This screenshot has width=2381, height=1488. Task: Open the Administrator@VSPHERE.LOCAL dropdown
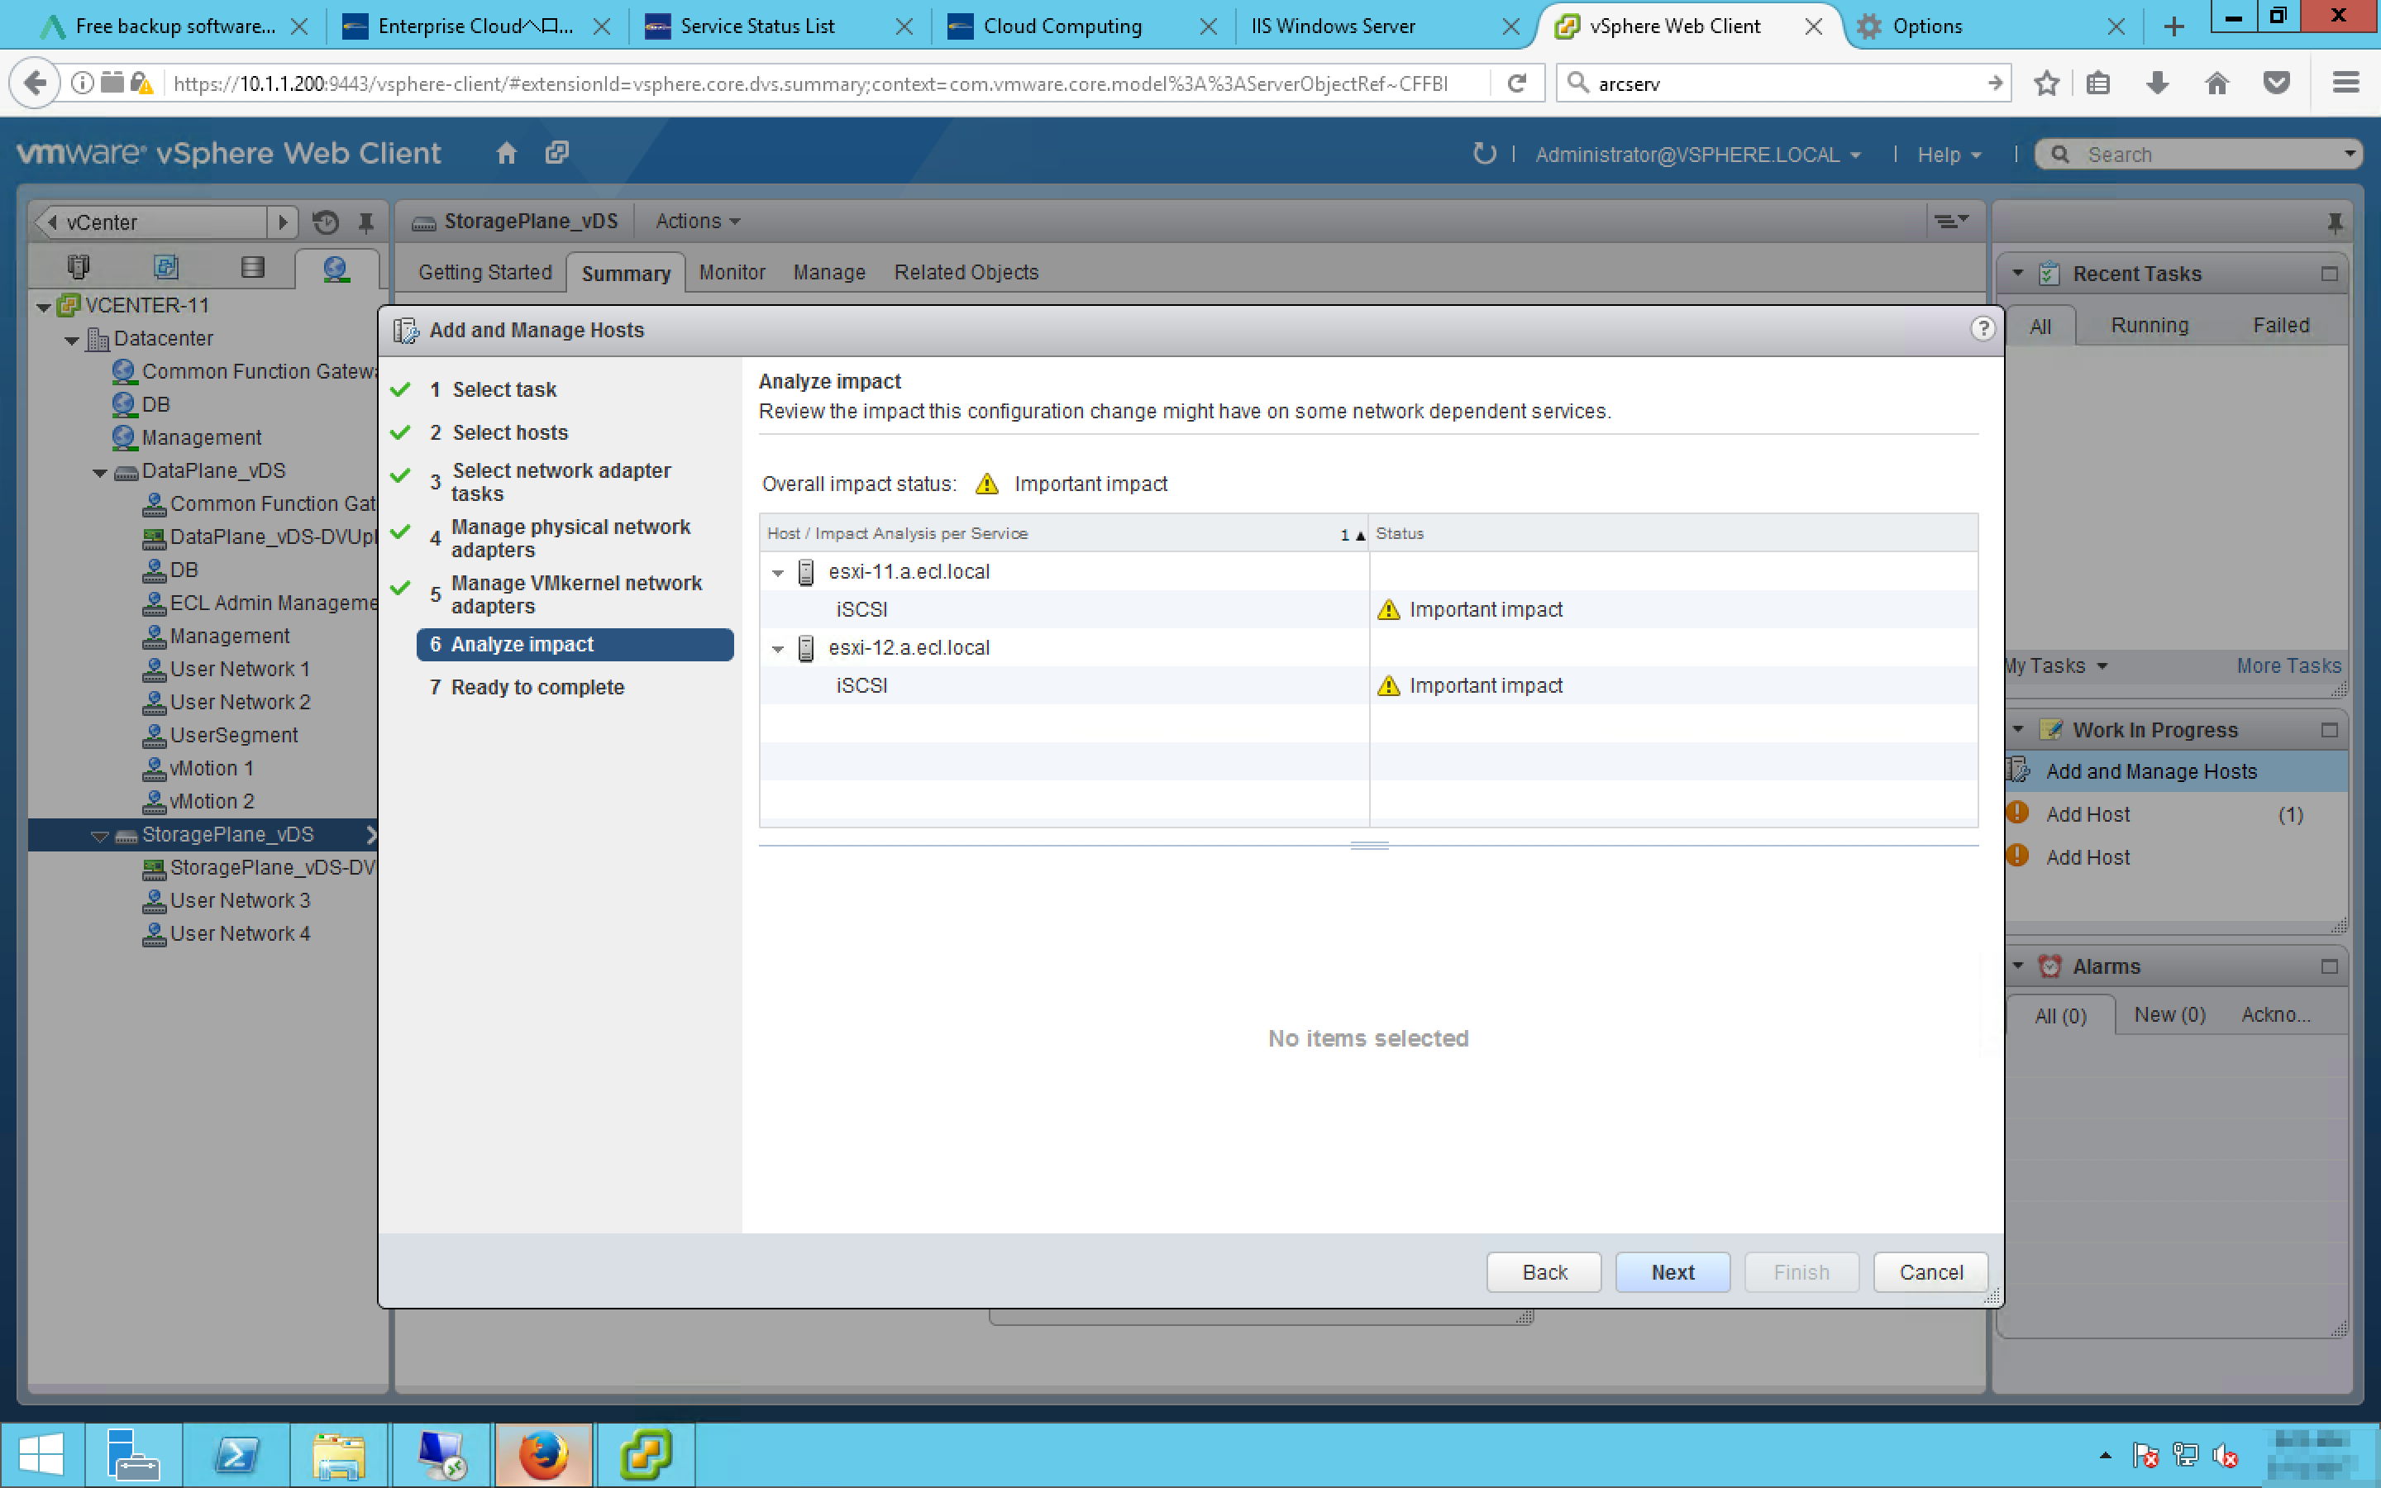pyautogui.click(x=1697, y=155)
